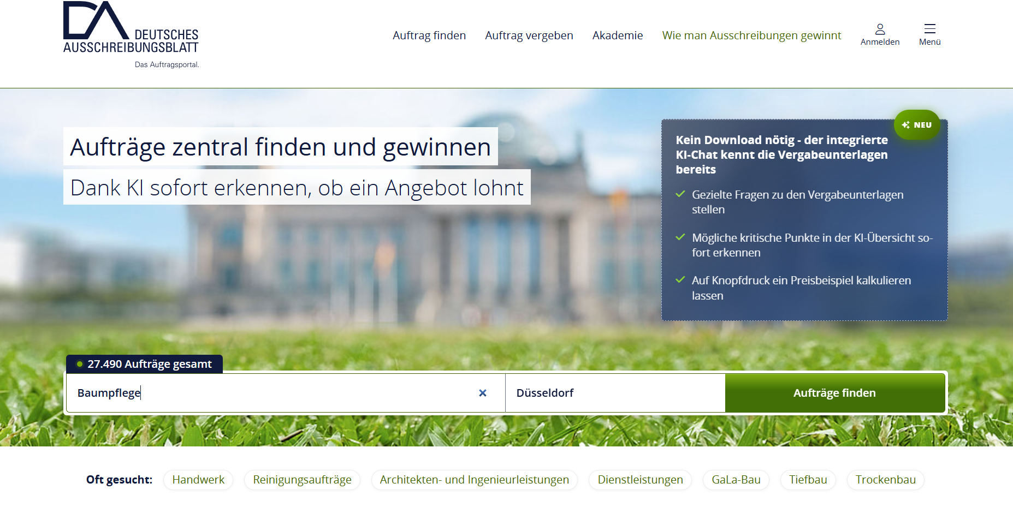This screenshot has height=519, width=1013.
Task: Select Architekten- und Ingenieurleistungen chip
Action: 475,480
